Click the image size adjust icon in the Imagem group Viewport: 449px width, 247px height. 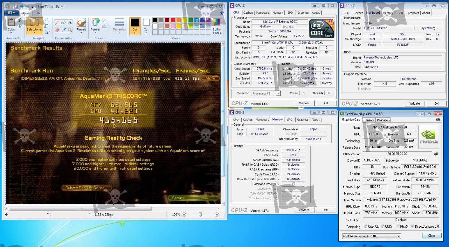tap(46, 26)
